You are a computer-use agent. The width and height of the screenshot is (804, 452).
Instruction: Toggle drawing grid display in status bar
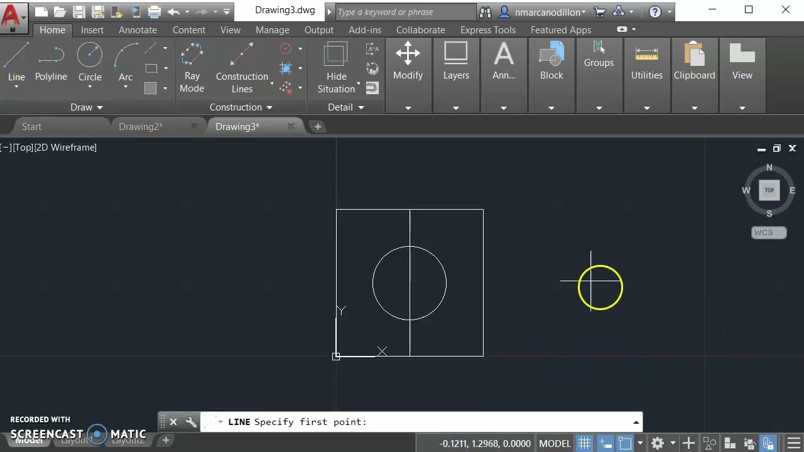pyautogui.click(x=584, y=443)
